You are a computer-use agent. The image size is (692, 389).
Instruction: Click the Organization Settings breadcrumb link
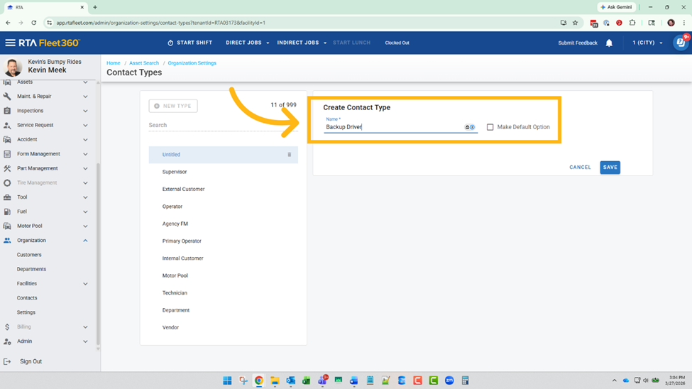point(192,63)
